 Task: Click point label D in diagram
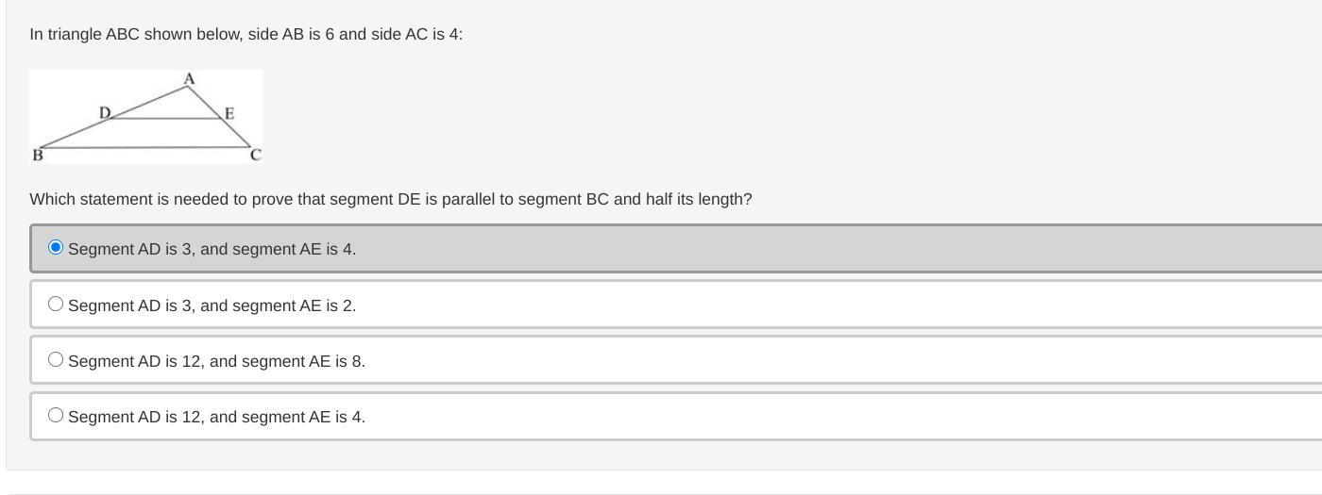(105, 112)
